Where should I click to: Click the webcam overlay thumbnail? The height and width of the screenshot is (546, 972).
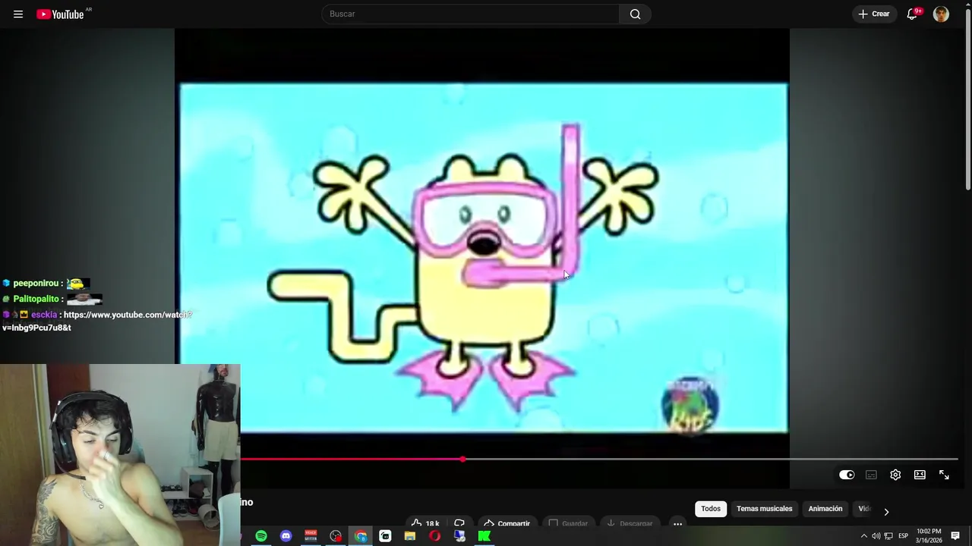tap(120, 455)
